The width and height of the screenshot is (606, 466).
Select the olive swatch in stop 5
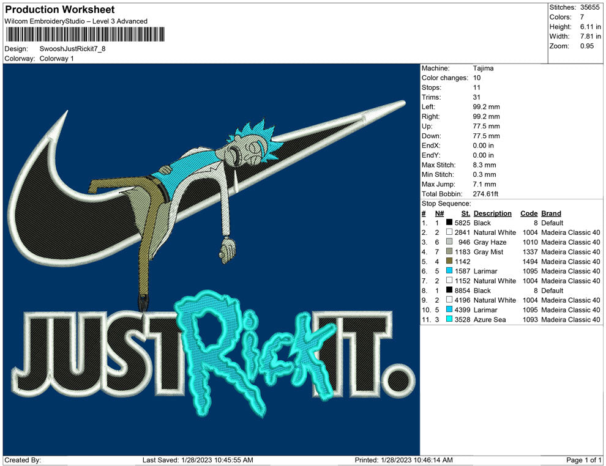pyautogui.click(x=449, y=262)
